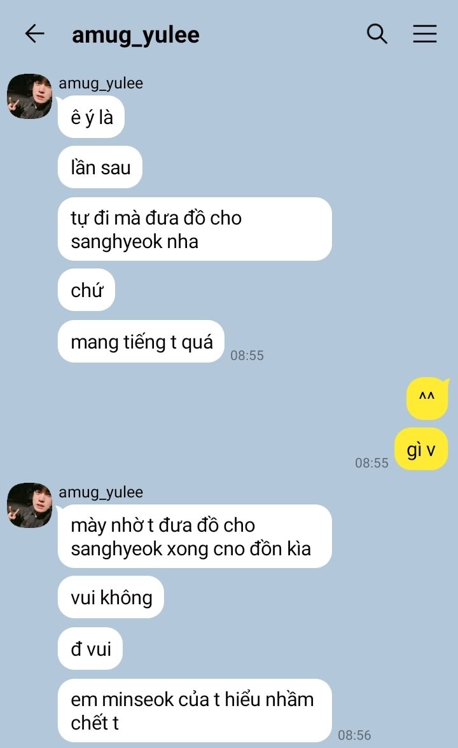Screen dimensions: 458x748
Task: Tap the sender name above 'ê ý là'
Action: pos(101,83)
